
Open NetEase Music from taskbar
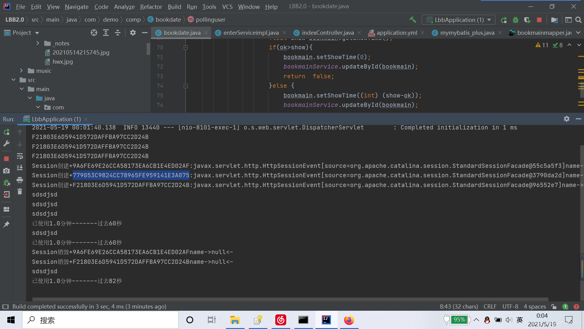click(x=280, y=320)
